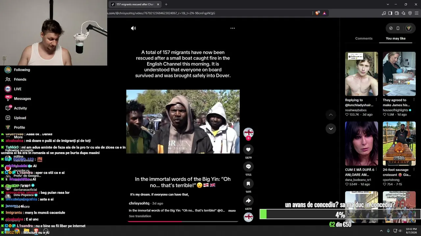
Task: Like the video with the heart icon
Action: [x=248, y=149]
